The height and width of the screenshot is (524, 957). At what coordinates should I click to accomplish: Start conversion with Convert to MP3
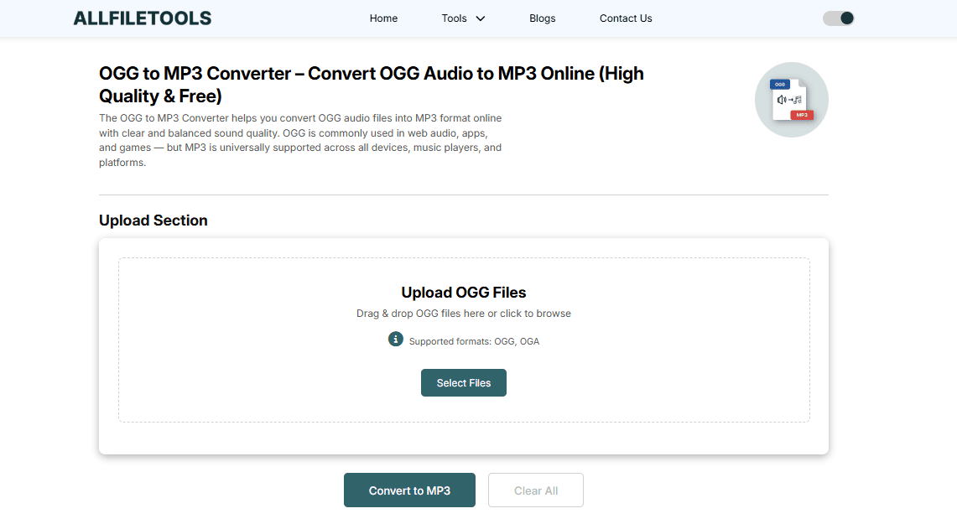409,490
